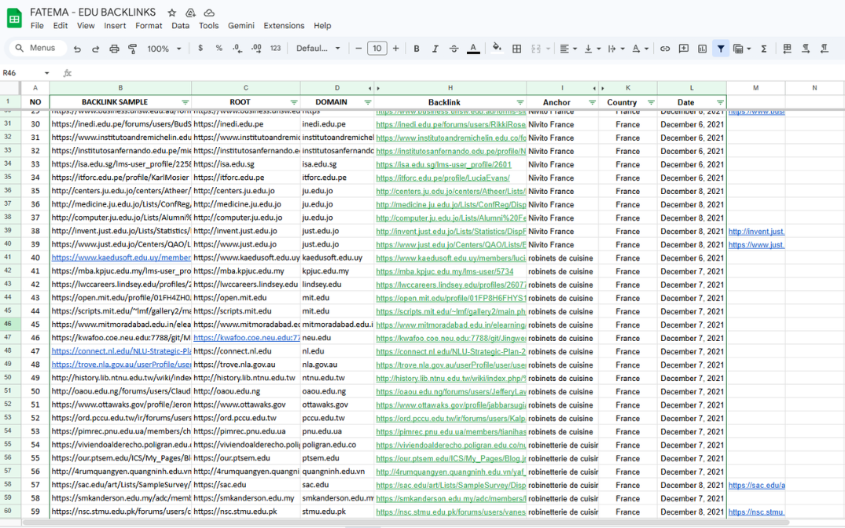Click the Undo arrow icon
The width and height of the screenshot is (845, 528).
(77, 49)
